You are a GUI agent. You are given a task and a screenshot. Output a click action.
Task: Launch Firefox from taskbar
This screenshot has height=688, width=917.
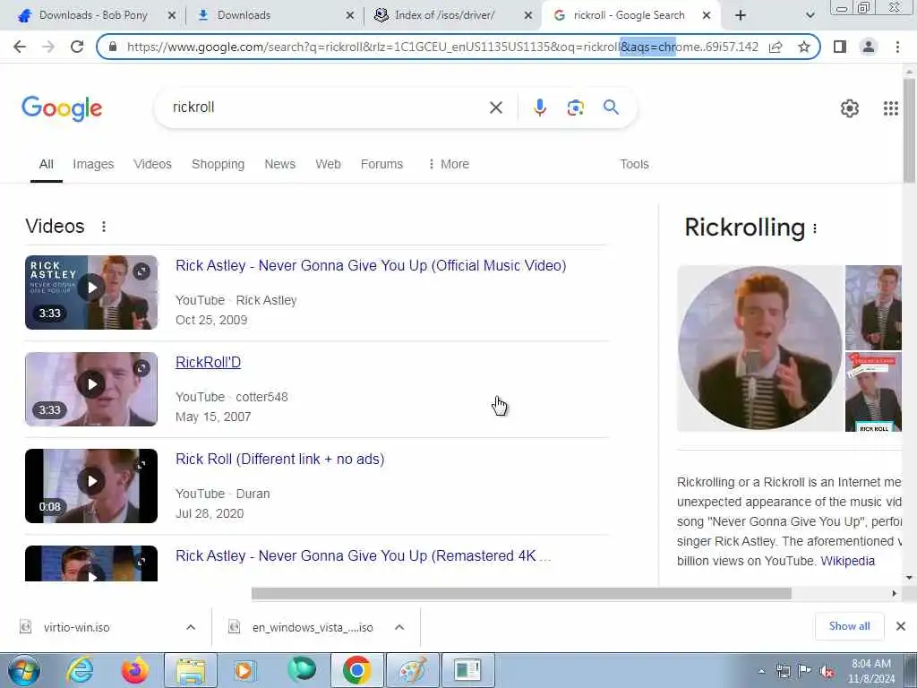pyautogui.click(x=134, y=670)
